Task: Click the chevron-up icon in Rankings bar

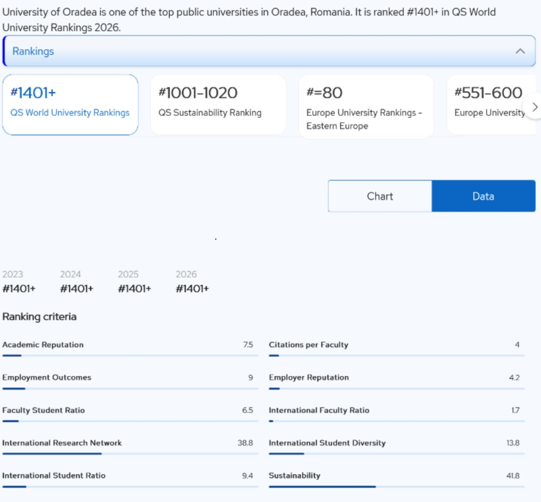Action: [520, 51]
